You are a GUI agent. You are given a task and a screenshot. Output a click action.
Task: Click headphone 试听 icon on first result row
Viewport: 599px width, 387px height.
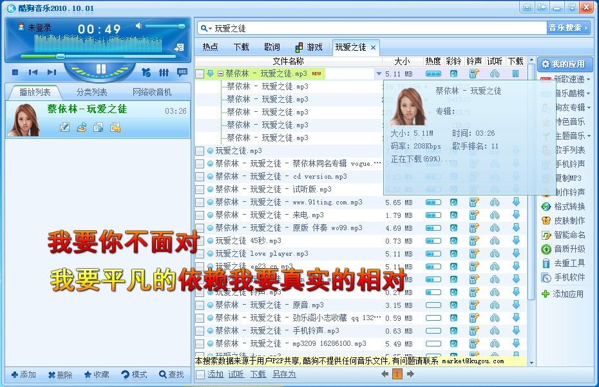(495, 73)
